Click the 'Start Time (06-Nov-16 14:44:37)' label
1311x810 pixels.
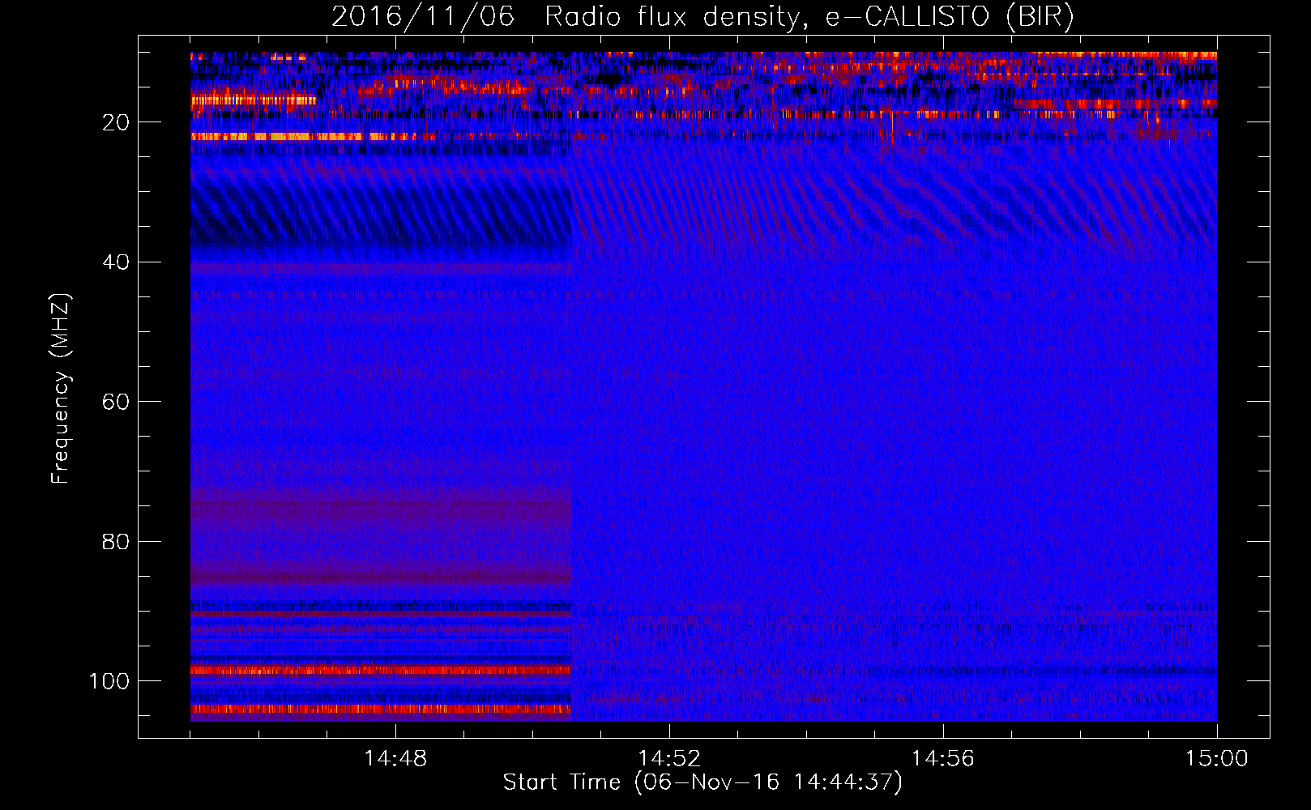point(702,782)
